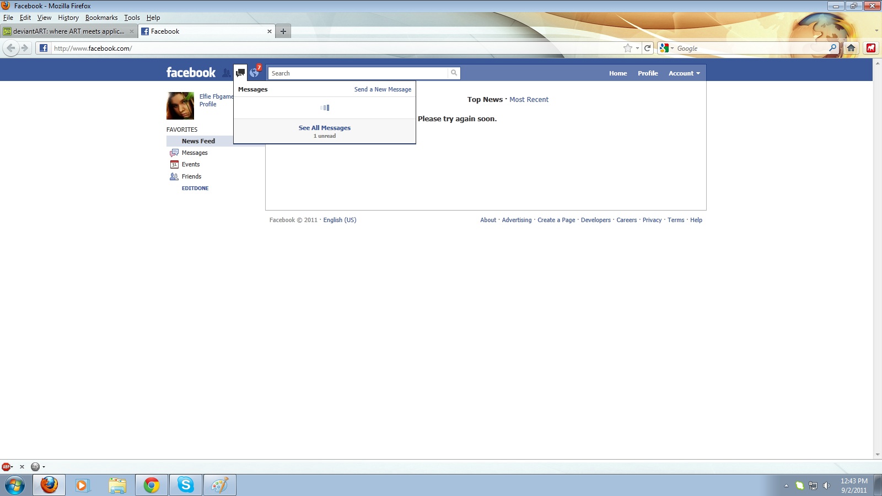
Task: Go to Home in Facebook header
Action: click(618, 73)
